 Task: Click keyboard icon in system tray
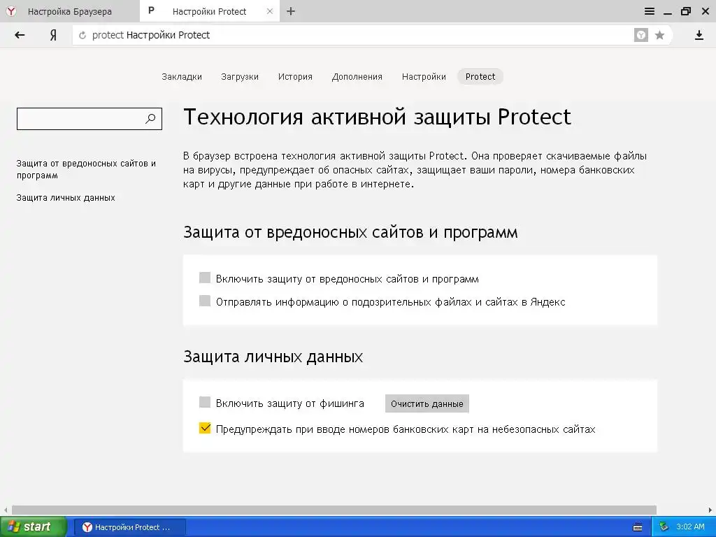click(x=638, y=527)
